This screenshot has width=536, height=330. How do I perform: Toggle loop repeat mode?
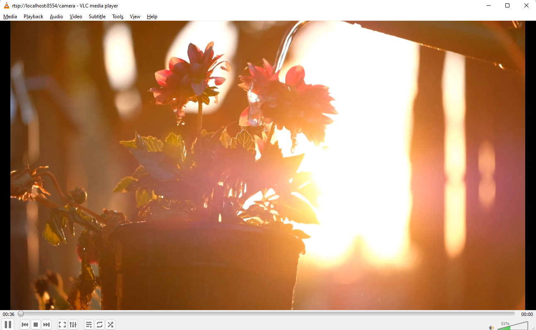pyautogui.click(x=100, y=325)
